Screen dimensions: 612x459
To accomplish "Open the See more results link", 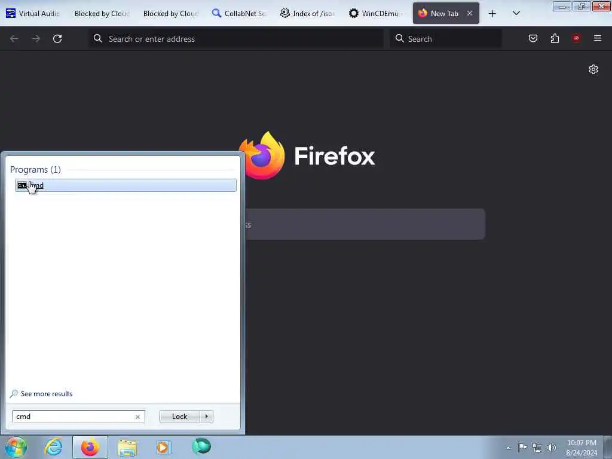I will click(x=47, y=394).
